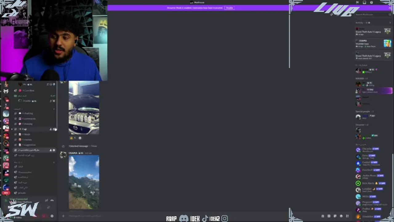Open the GIF picker icon
This screenshot has width=394, height=222.
tap(329, 216)
